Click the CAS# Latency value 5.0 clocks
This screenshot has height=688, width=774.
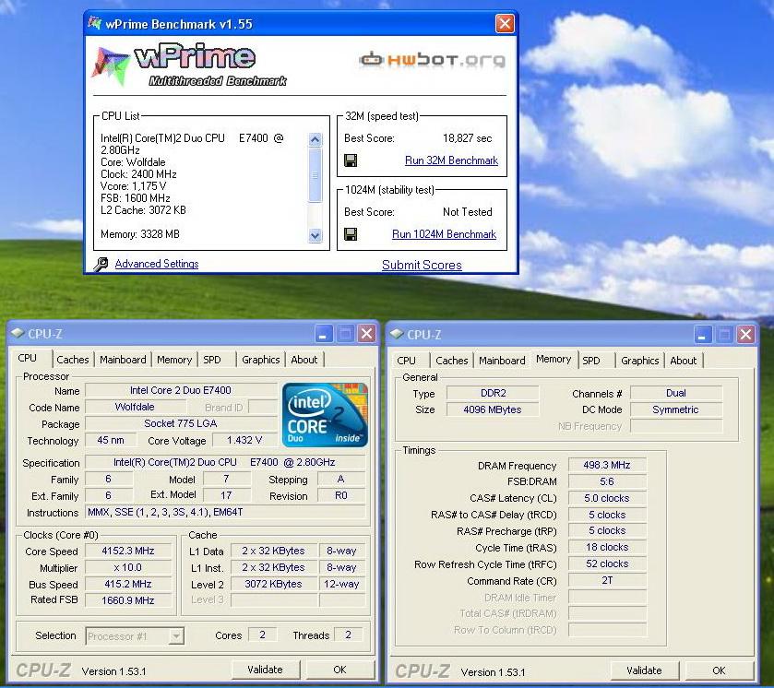pyautogui.click(x=607, y=498)
